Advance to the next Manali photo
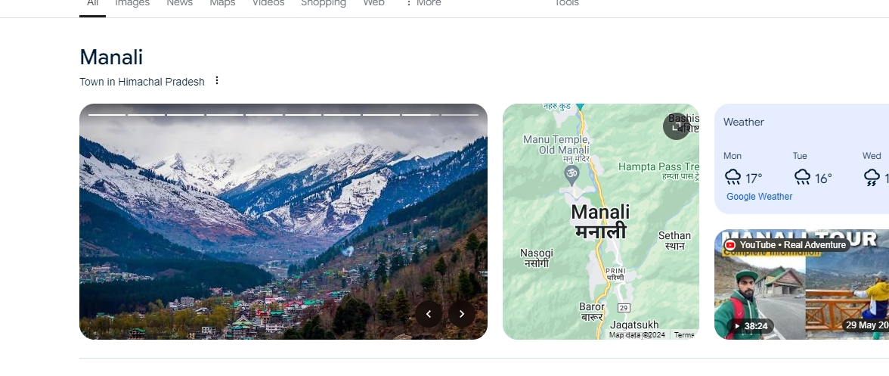 coord(461,314)
